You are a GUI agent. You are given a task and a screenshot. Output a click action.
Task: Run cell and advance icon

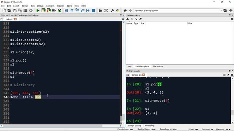[x=49, y=11]
